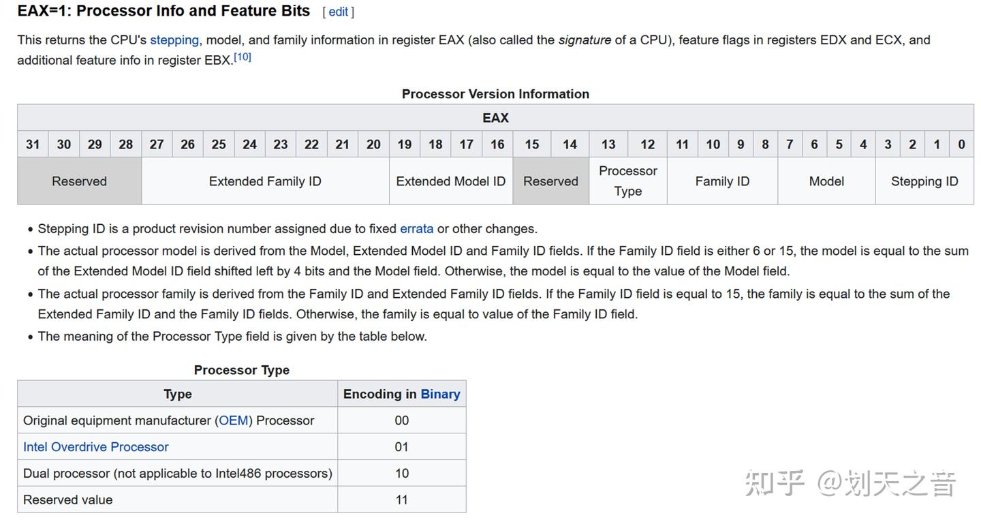The image size is (981, 522).
Task: Open the "Intel Overdrive Processor" link
Action: [x=96, y=447]
